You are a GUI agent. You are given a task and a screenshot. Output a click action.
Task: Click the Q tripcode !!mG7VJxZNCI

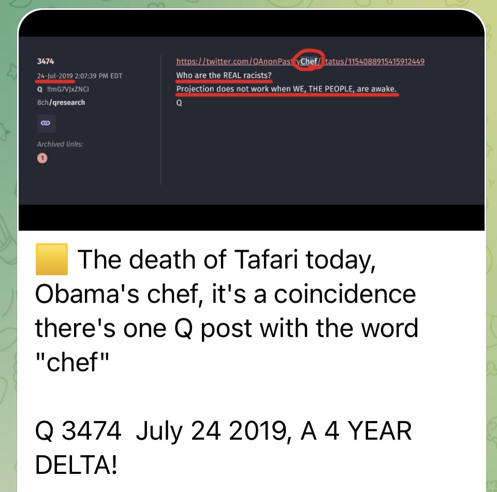point(61,89)
